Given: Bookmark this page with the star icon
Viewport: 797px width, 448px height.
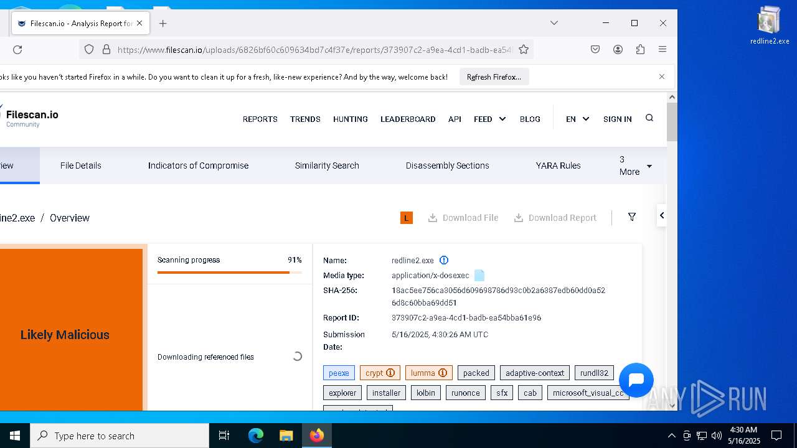Looking at the screenshot, I should click(x=524, y=49).
